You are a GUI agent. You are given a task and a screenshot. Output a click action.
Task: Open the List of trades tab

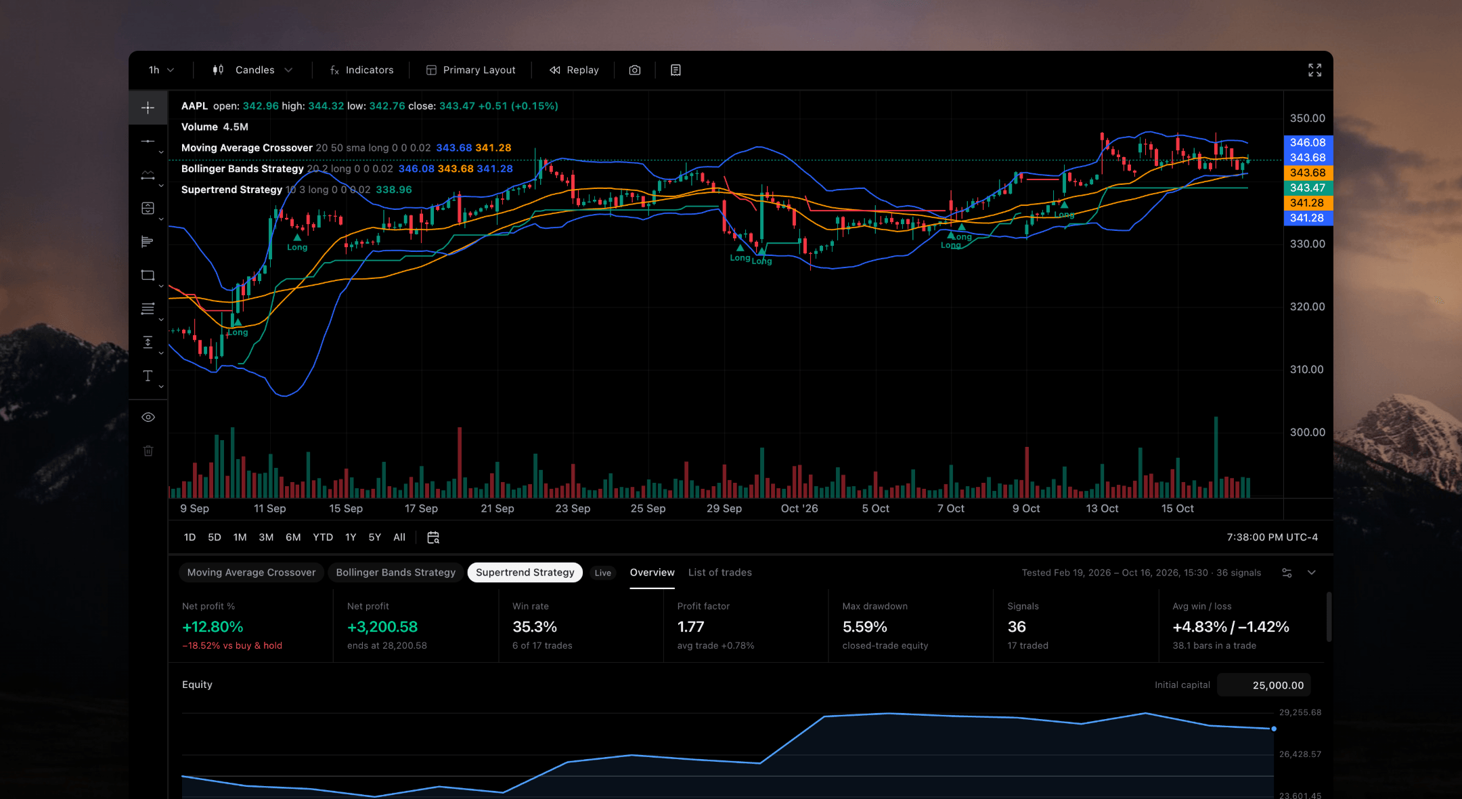click(x=720, y=573)
